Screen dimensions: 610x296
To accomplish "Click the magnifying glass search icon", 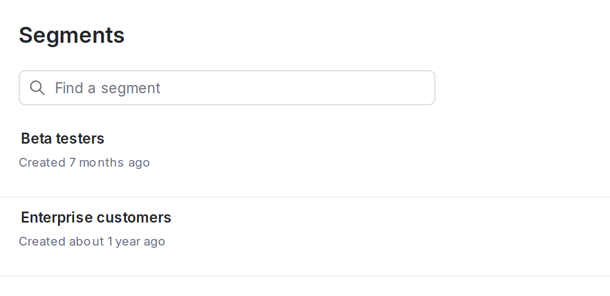I will coord(37,88).
